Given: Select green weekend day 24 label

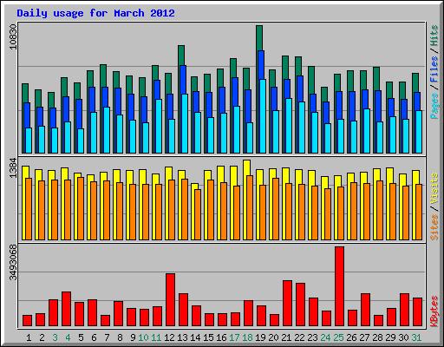Looking at the screenshot, I should click(325, 337).
